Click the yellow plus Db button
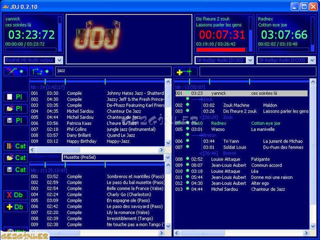Image resolution: width=320 pixels, height=240 pixels. [x=15, y=207]
